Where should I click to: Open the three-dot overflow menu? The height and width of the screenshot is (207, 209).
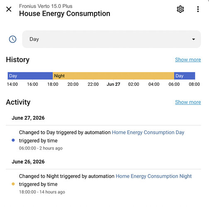pos(198,9)
